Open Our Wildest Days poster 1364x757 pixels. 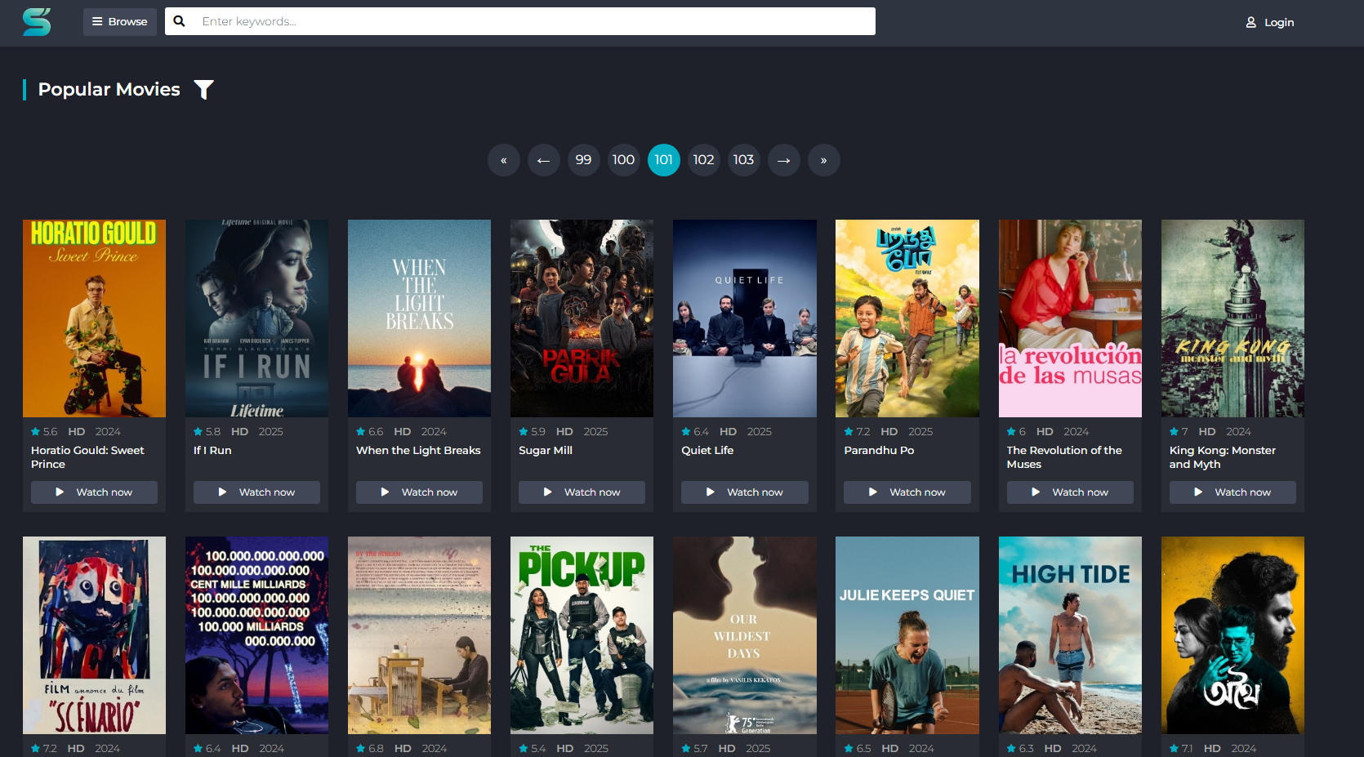[x=745, y=635]
